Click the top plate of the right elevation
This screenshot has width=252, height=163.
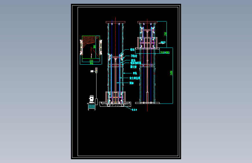click(x=147, y=22)
